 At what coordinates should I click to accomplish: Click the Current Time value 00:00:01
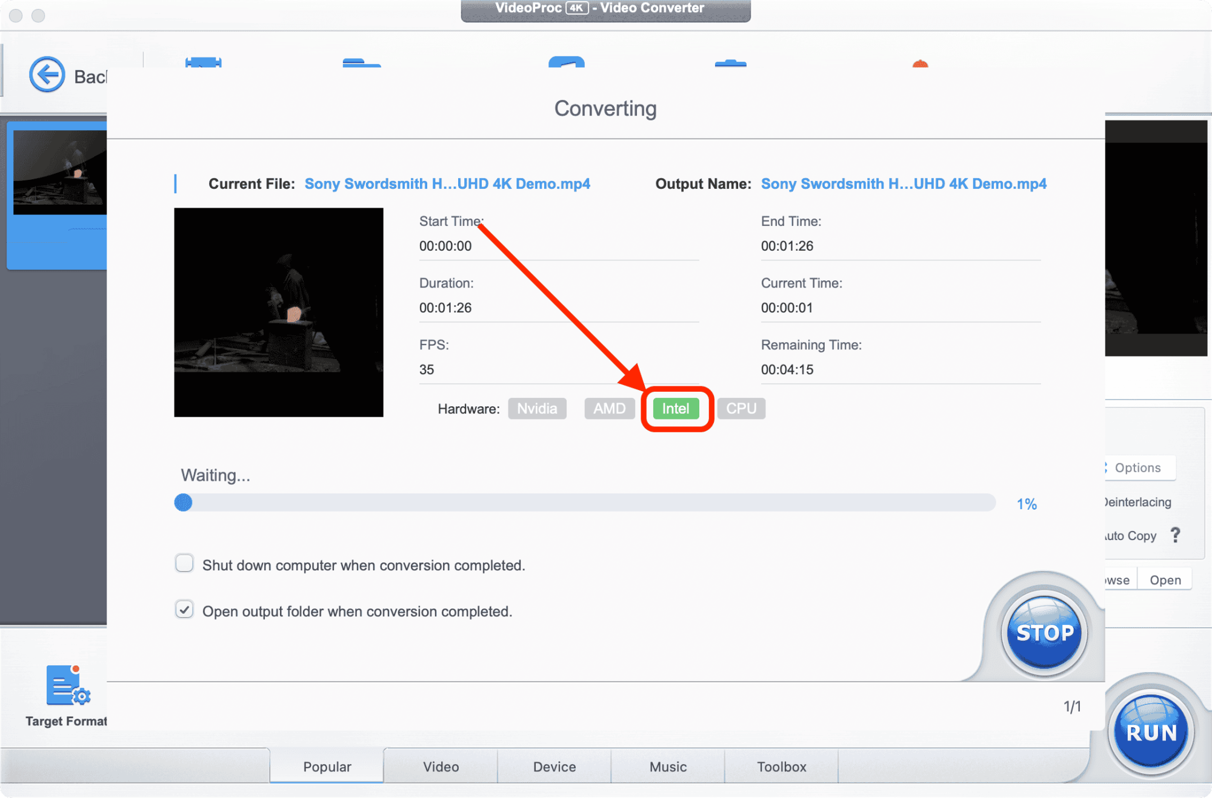click(787, 308)
